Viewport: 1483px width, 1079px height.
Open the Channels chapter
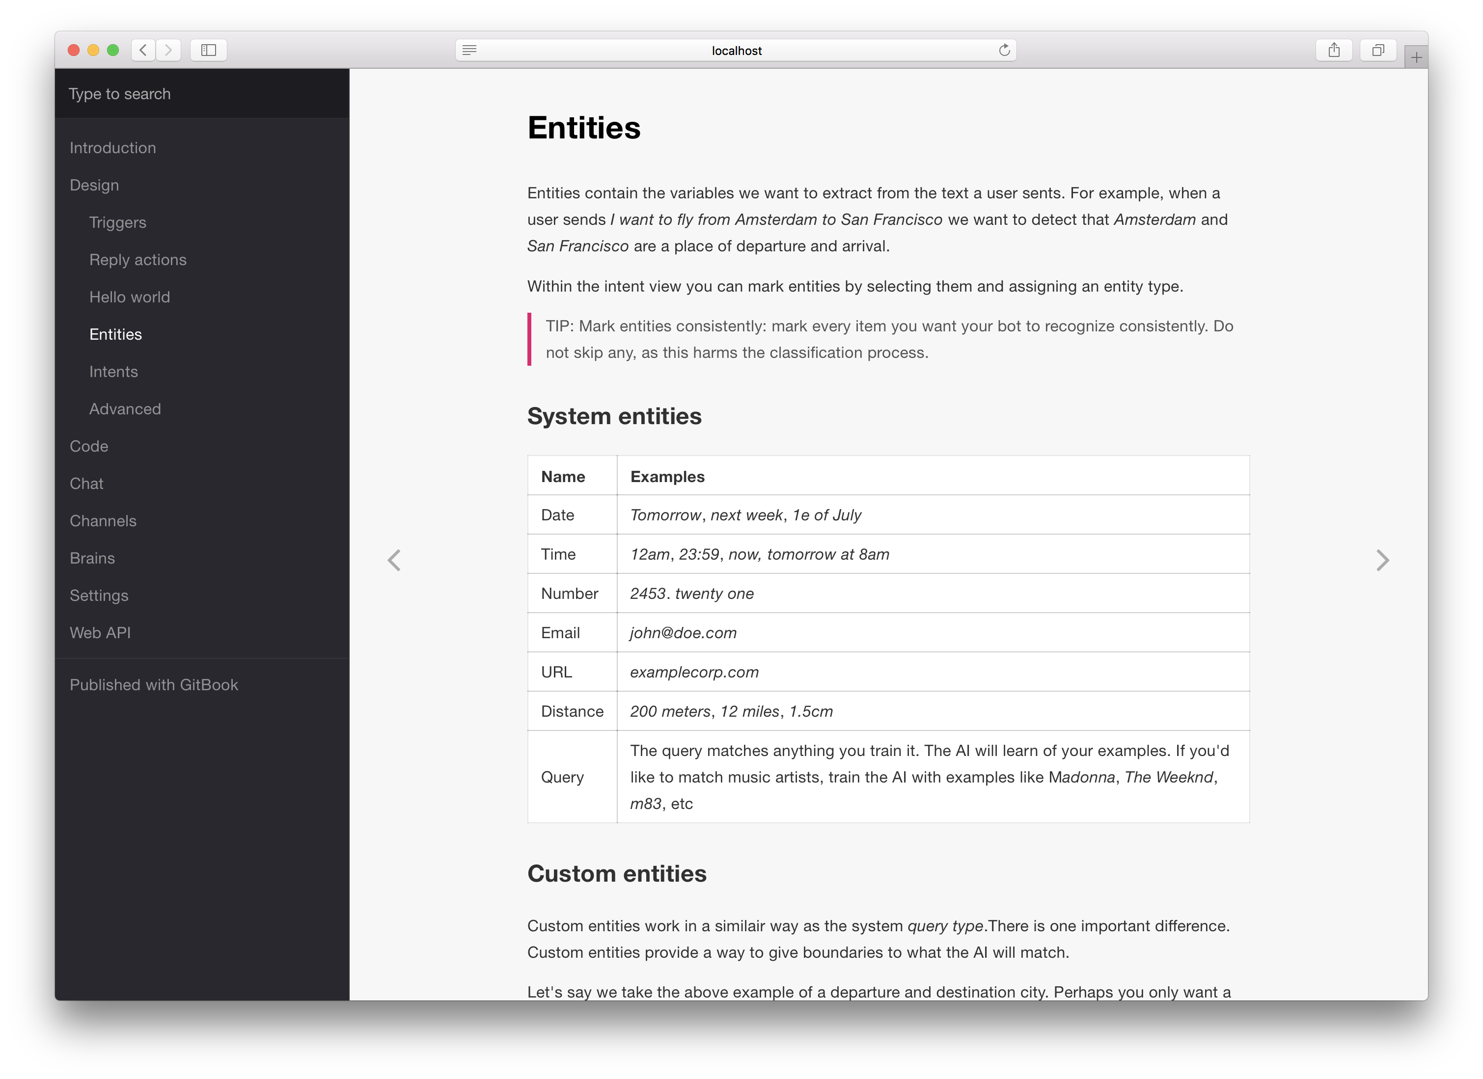[x=103, y=521]
